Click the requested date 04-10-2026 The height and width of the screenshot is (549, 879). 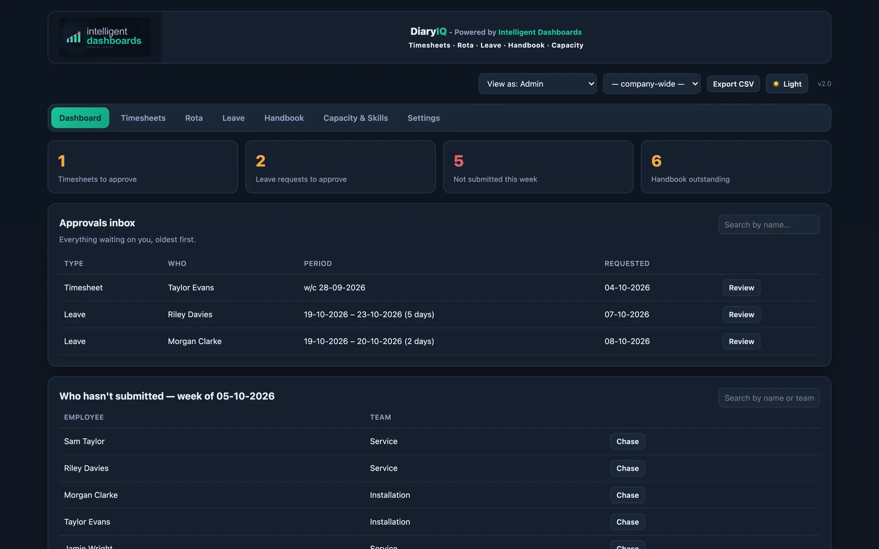(x=627, y=288)
